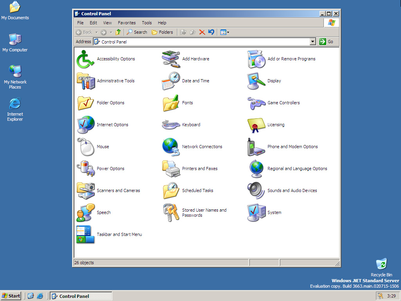Open the Scheduled Tasks folder

171,190
